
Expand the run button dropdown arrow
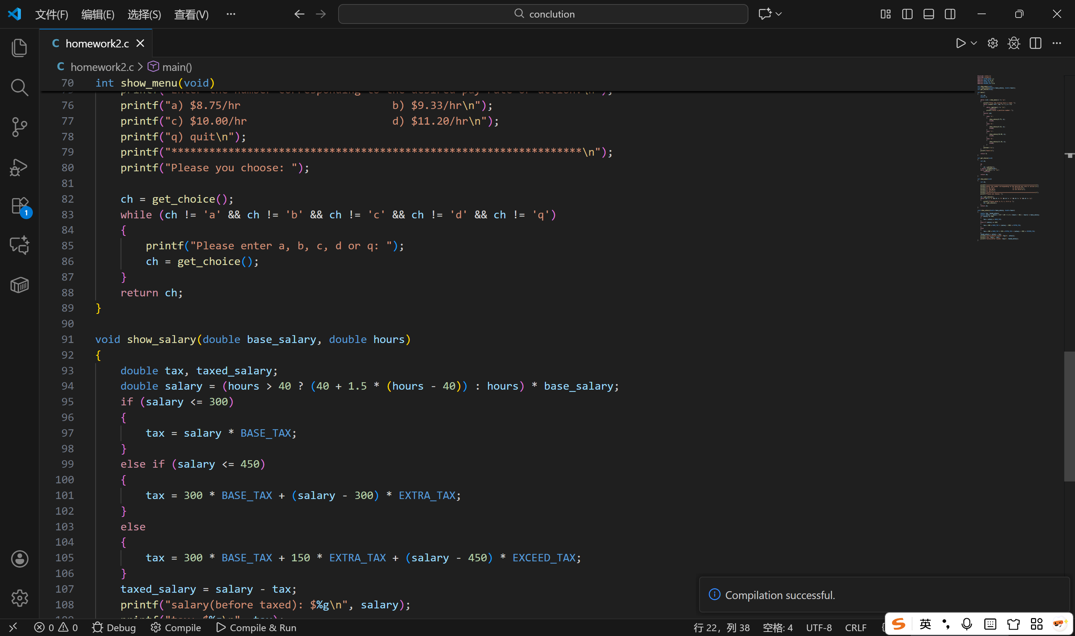pos(973,43)
